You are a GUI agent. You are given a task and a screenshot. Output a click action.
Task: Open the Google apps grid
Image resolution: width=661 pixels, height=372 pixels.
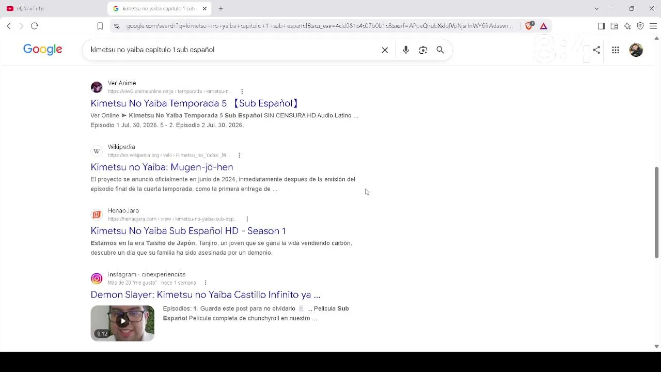(616, 50)
